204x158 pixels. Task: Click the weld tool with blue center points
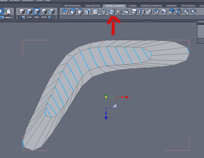point(141,12)
